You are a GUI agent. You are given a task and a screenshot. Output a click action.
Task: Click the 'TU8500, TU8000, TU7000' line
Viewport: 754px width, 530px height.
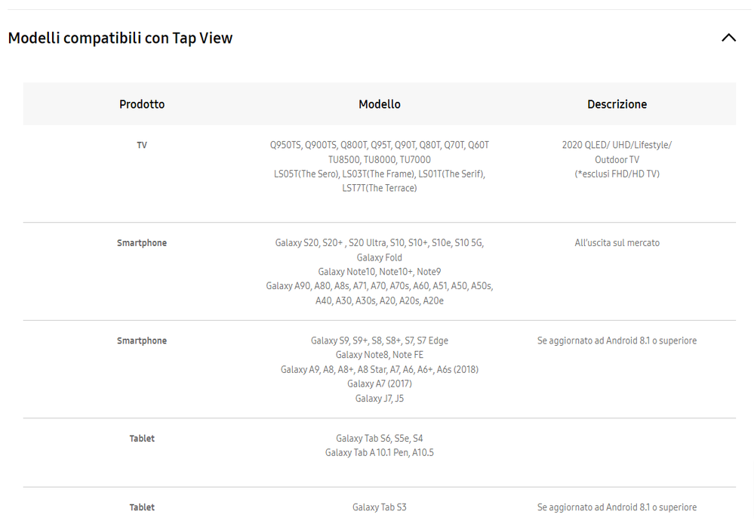click(x=380, y=159)
